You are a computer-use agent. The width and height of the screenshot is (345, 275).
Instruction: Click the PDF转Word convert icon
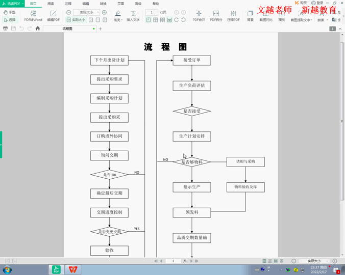(33, 15)
